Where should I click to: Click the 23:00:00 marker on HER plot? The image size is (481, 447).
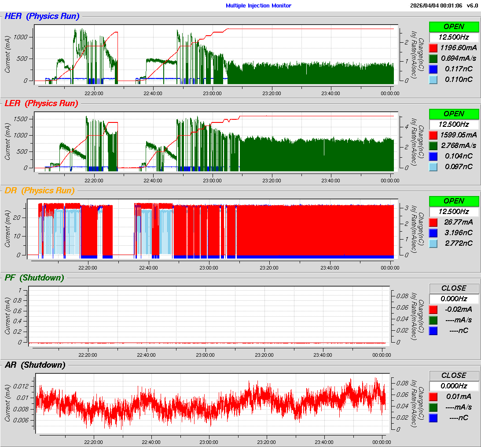tap(212, 93)
